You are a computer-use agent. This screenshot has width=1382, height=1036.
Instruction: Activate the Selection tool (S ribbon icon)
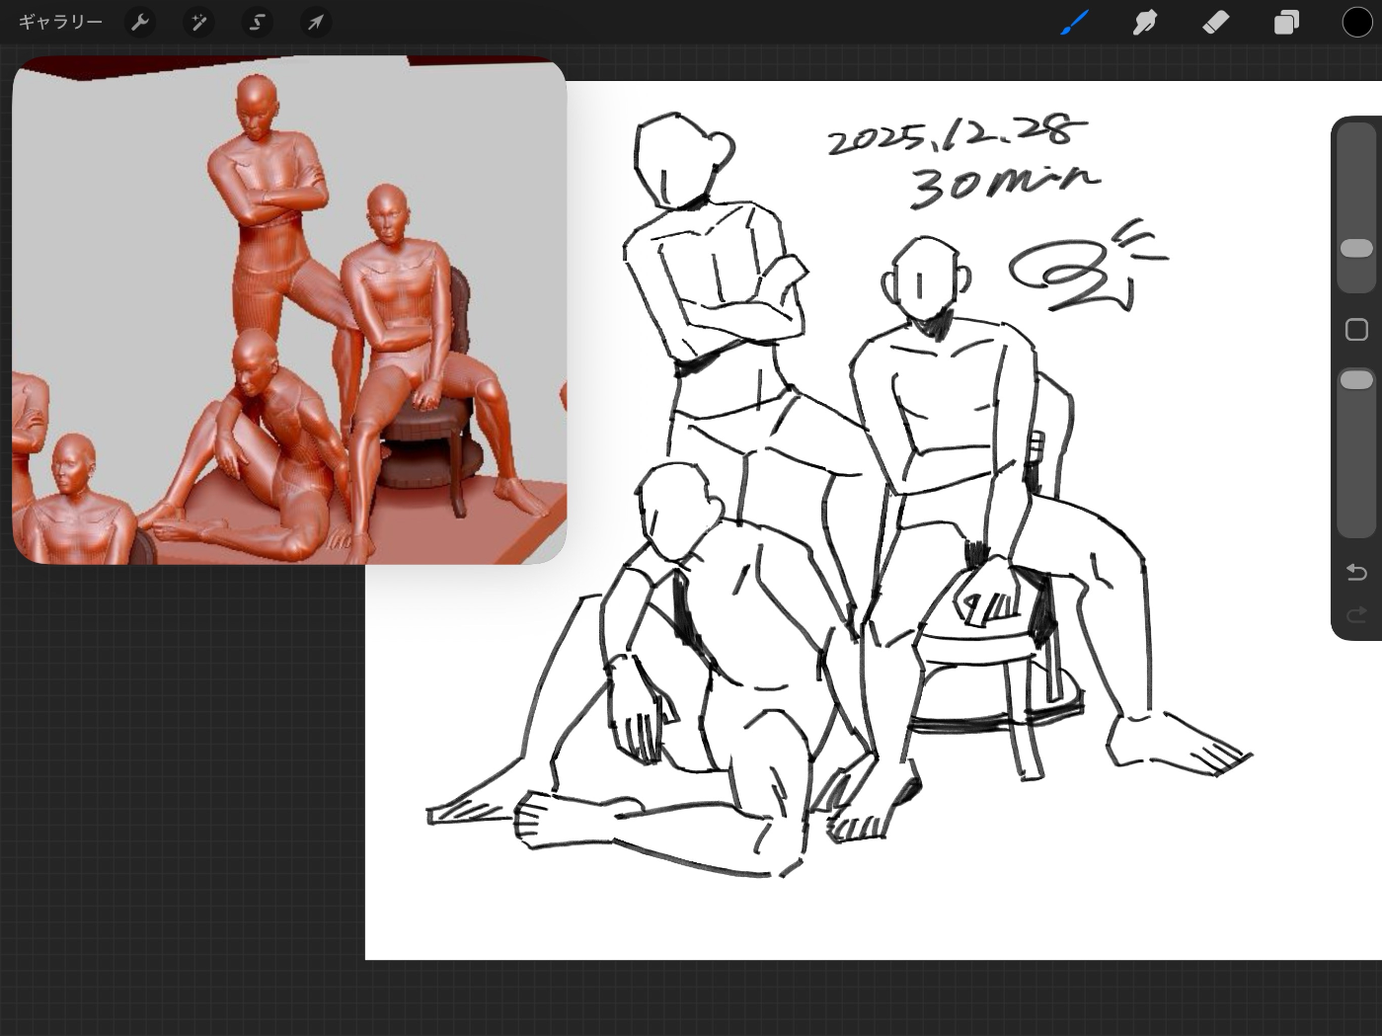pos(258,22)
